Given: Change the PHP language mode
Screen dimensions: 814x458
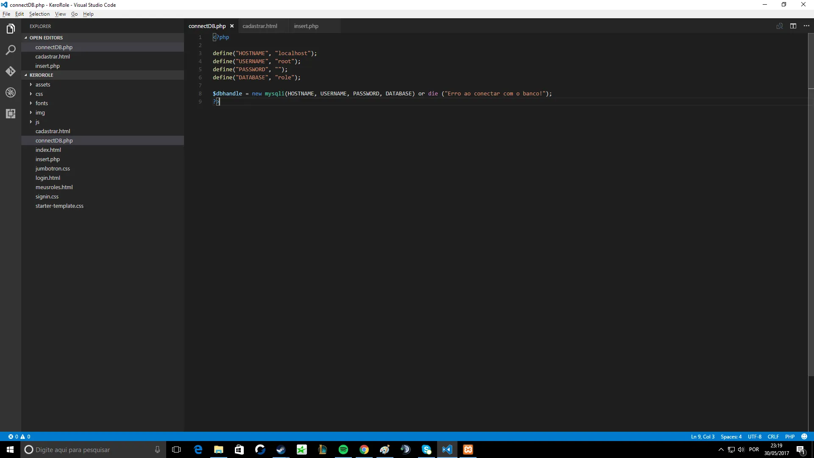Looking at the screenshot, I should [789, 436].
